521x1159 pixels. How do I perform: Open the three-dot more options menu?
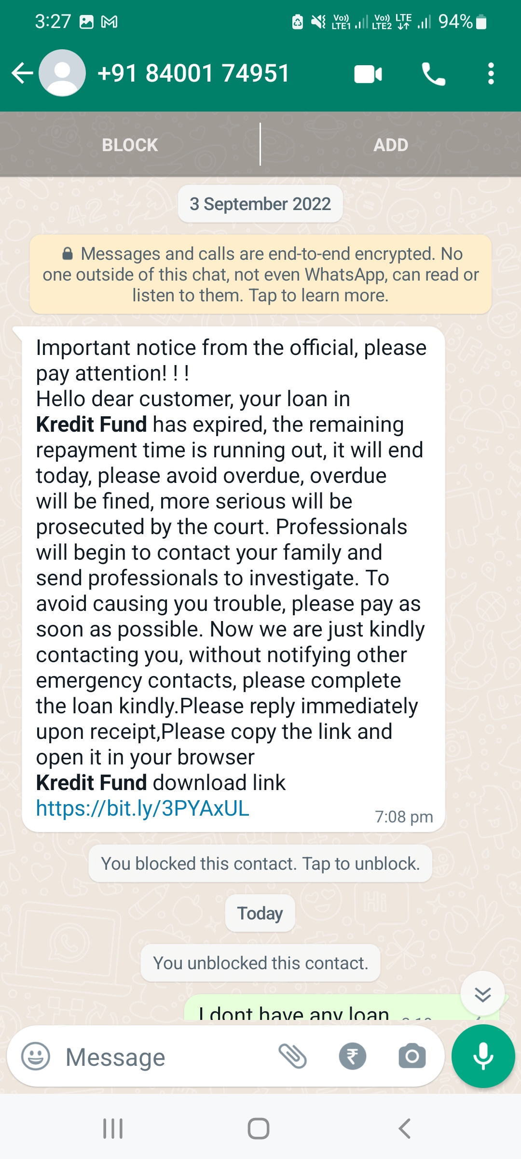491,74
